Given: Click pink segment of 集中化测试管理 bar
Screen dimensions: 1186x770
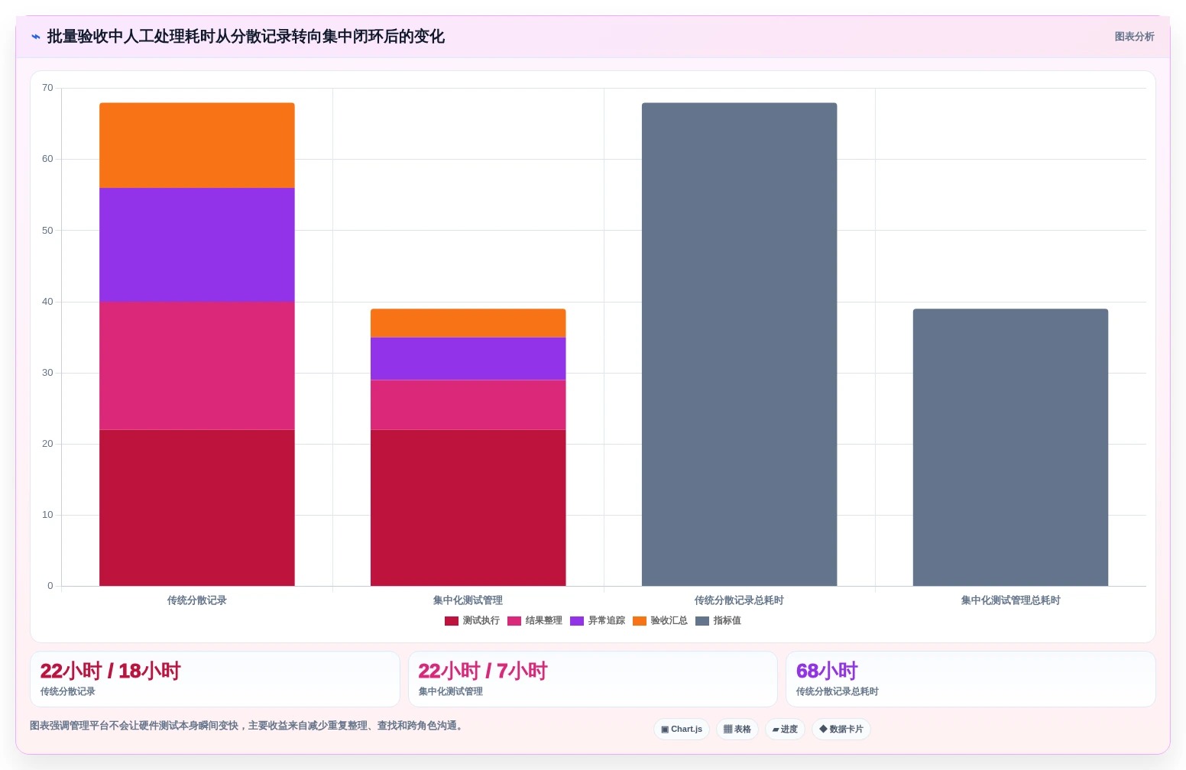Looking at the screenshot, I should (x=468, y=405).
